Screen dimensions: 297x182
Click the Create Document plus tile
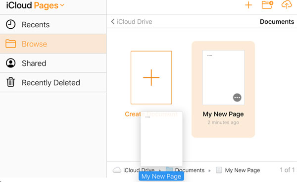point(151,77)
